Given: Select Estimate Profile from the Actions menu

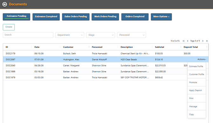Looking at the screenshot, I should (196, 66).
